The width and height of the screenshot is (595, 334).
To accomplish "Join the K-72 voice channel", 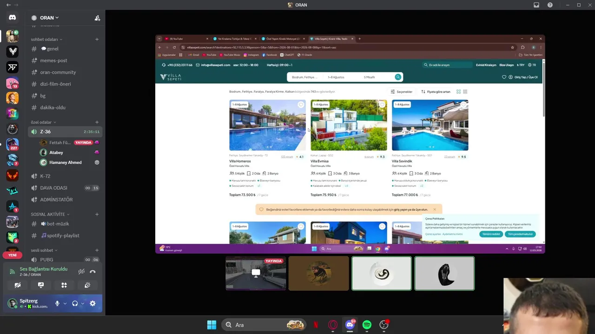I will 65,176.
